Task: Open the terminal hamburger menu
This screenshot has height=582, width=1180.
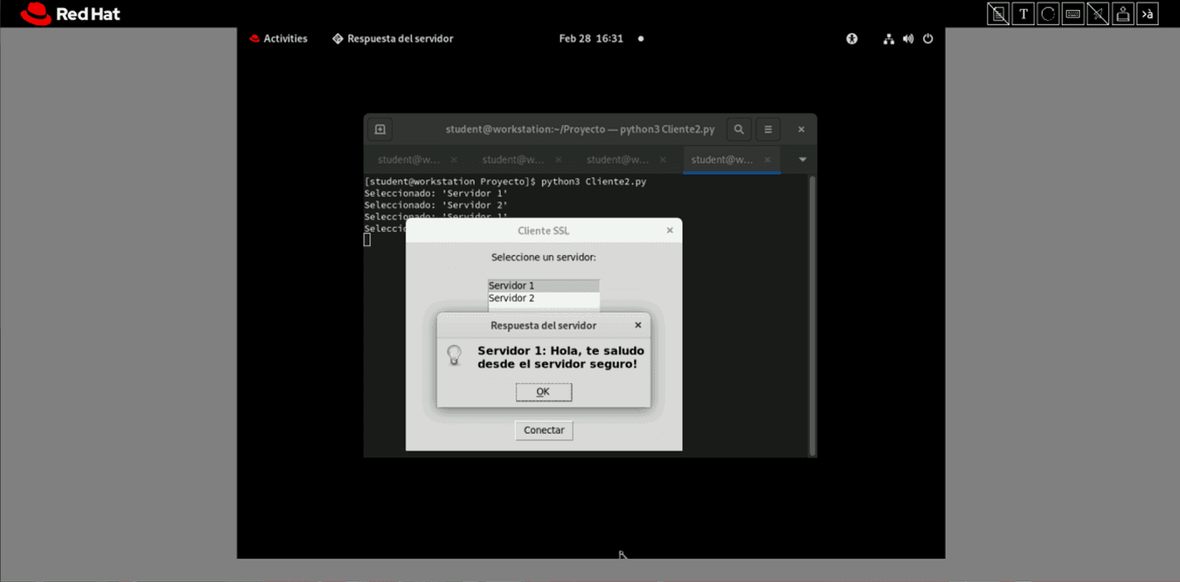Action: tap(768, 129)
